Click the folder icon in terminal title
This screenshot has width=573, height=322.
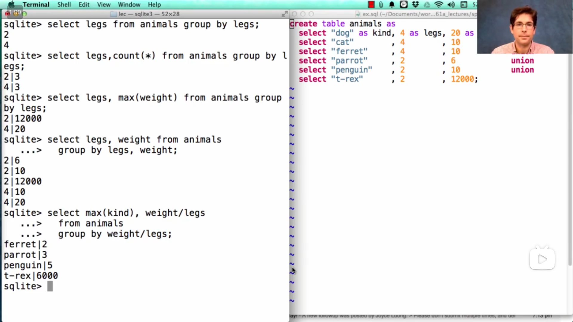(x=113, y=14)
